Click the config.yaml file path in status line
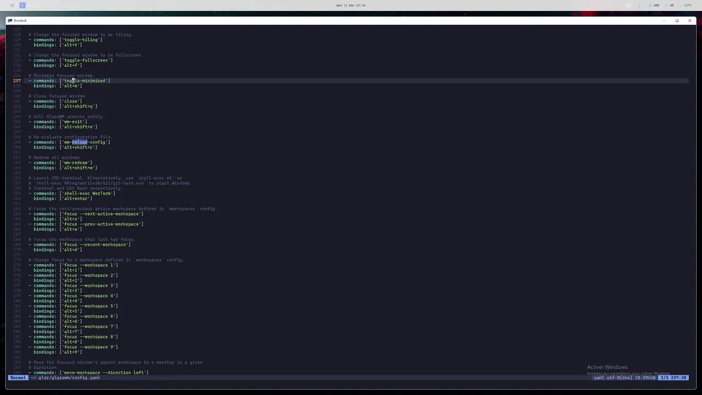Image resolution: width=702 pixels, height=395 pixels. [65, 377]
